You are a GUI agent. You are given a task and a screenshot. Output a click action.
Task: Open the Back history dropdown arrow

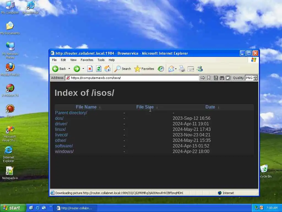(69, 69)
